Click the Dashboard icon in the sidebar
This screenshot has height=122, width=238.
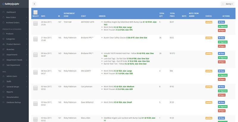click(3, 12)
